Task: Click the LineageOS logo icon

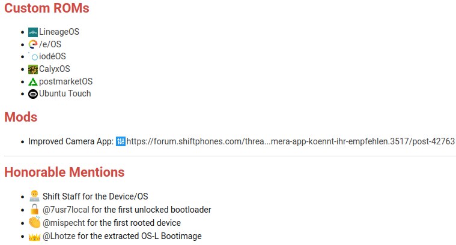Action: (x=33, y=32)
